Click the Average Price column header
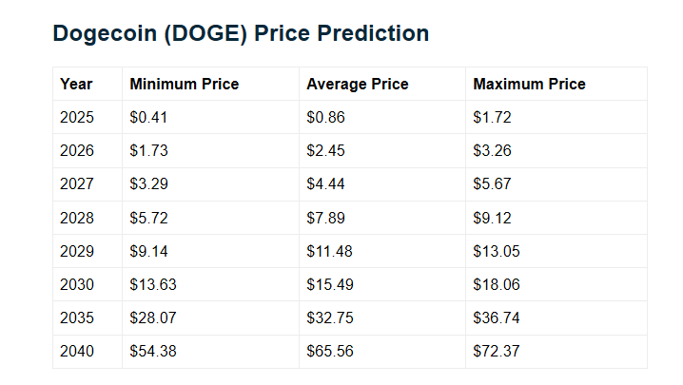 (x=357, y=84)
